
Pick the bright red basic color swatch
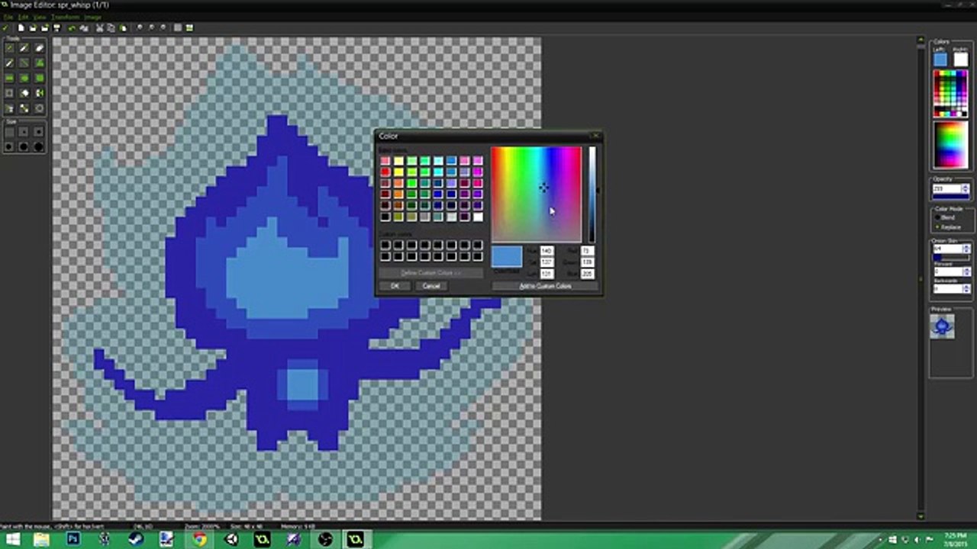point(385,172)
